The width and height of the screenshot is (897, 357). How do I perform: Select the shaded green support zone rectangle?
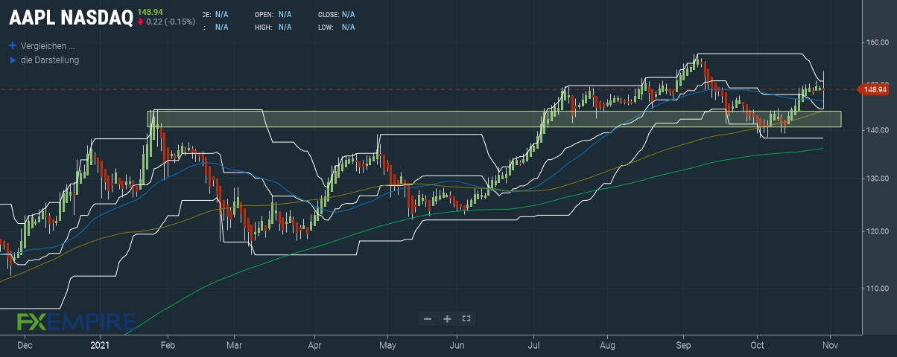pos(495,119)
